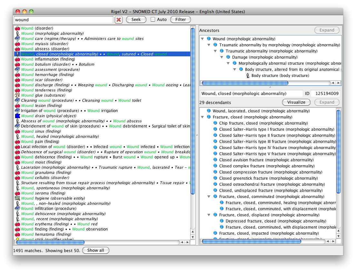356x273 pixels.
Task: Select Wound sinus (finding) result
Action: click(x=102, y=131)
